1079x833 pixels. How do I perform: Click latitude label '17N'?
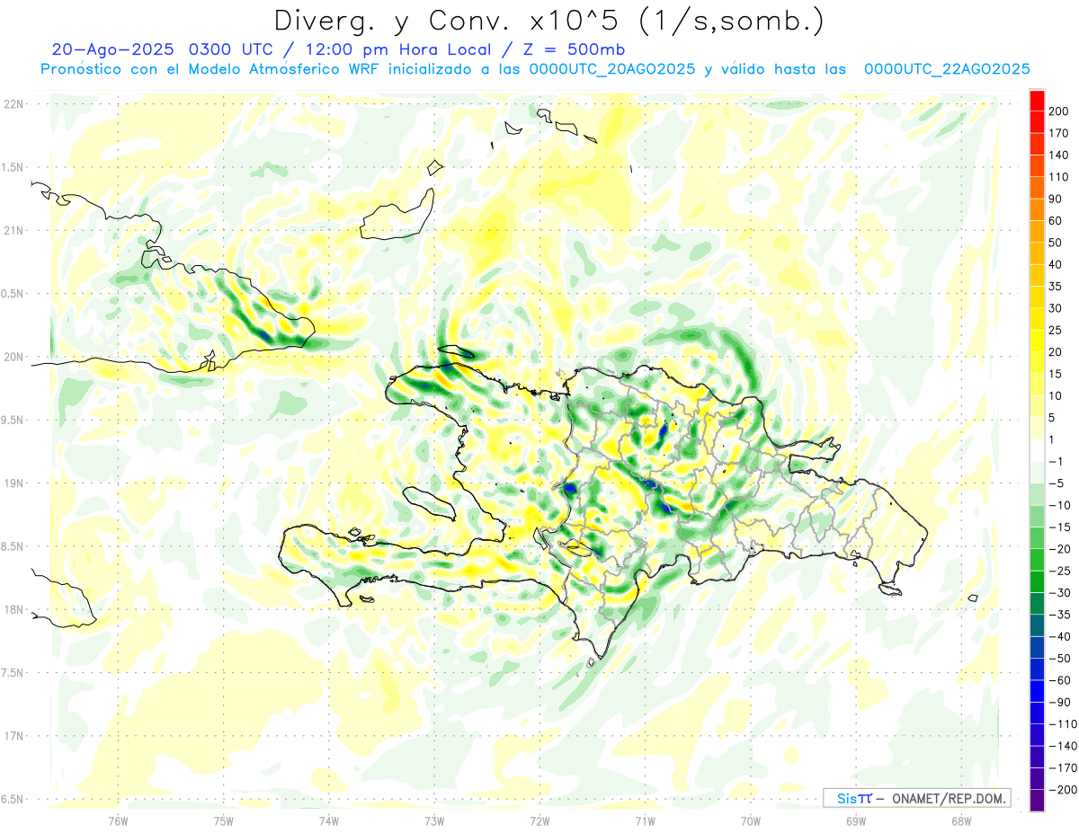tap(13, 736)
